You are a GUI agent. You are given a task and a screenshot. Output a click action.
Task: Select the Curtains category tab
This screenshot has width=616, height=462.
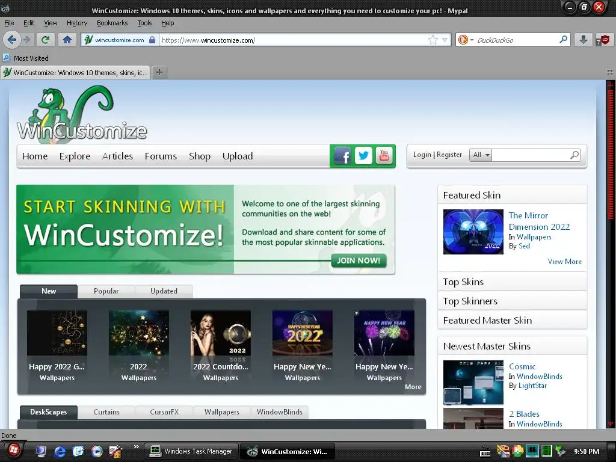point(106,412)
